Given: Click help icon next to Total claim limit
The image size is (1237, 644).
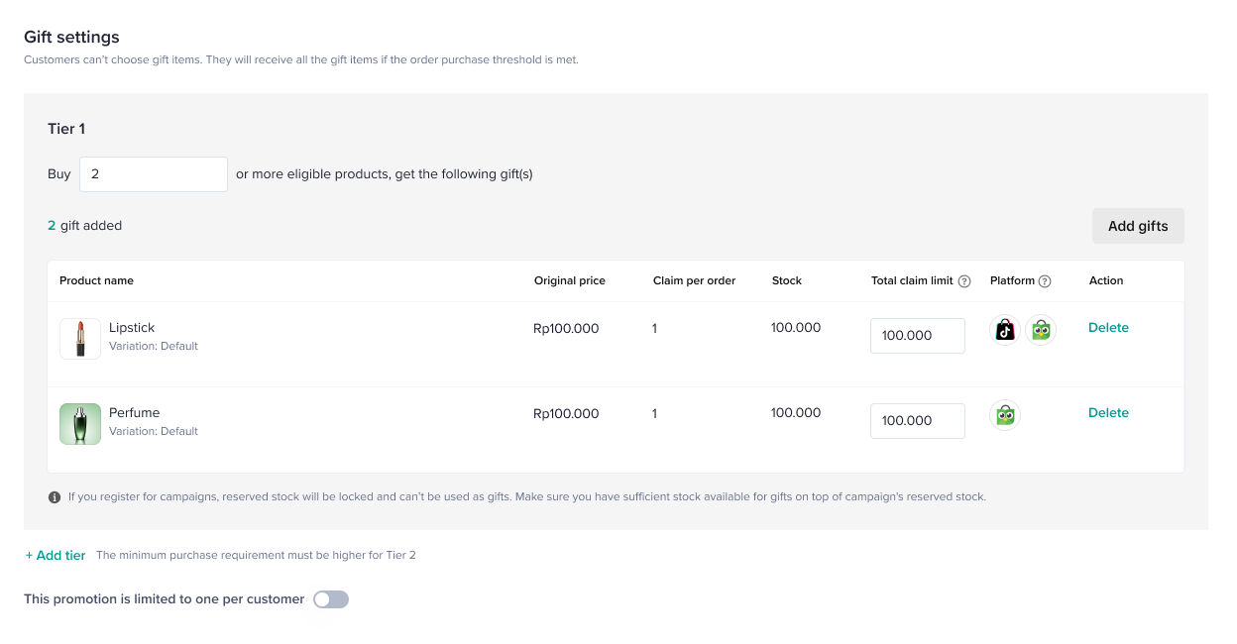Looking at the screenshot, I should point(964,281).
